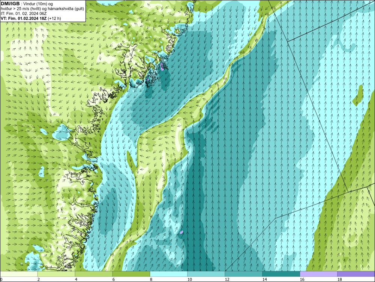Click the pale cyan 8–10 legend swatch

tap(169, 274)
